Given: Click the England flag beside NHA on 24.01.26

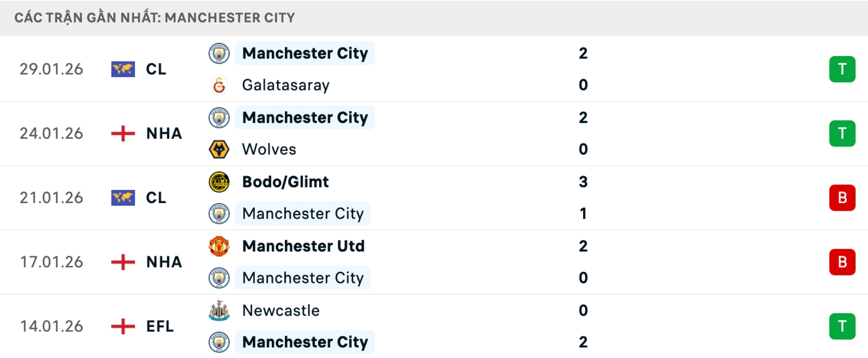Looking at the screenshot, I should [123, 133].
